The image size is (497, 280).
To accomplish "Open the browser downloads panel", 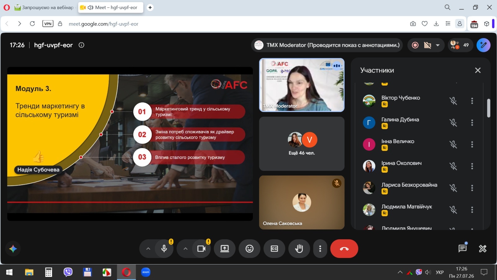I will tap(436, 24).
